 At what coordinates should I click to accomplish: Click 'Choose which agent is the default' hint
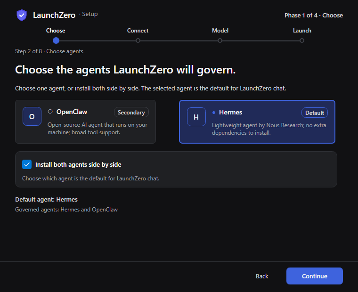(90, 178)
